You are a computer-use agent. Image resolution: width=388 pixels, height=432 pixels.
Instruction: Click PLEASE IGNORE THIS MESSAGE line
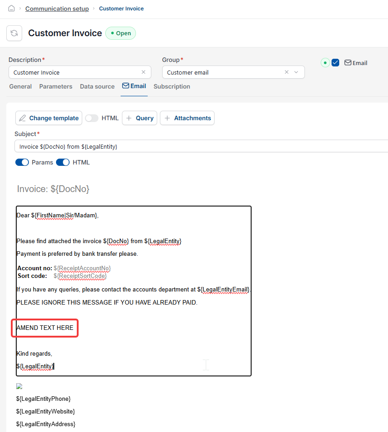pos(107,302)
